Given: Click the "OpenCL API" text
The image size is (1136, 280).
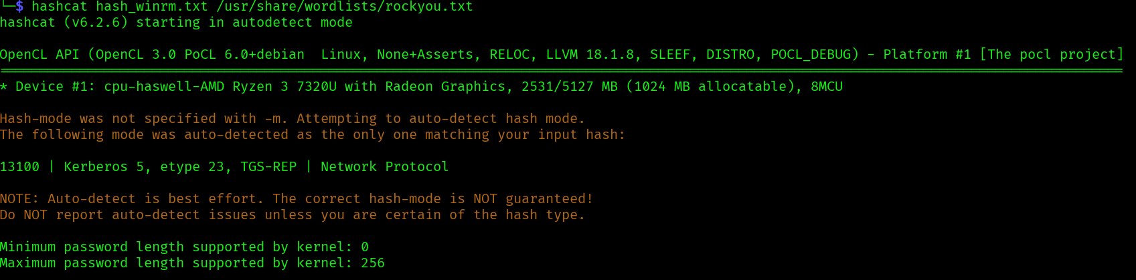Looking at the screenshot, I should 39,55.
